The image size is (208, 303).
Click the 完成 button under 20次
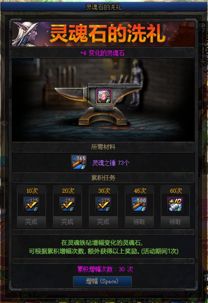click(x=67, y=222)
